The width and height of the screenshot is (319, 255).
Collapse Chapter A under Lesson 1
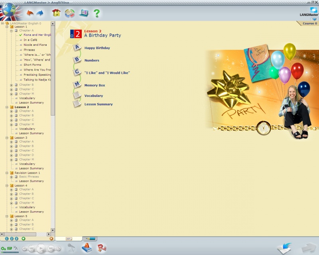(12, 31)
